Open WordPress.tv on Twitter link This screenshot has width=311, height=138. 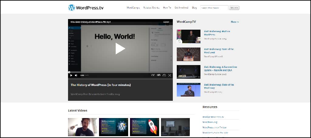tap(214, 127)
